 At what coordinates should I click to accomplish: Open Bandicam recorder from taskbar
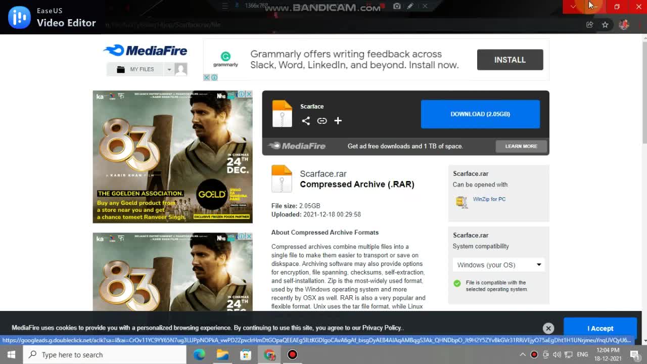point(292,354)
